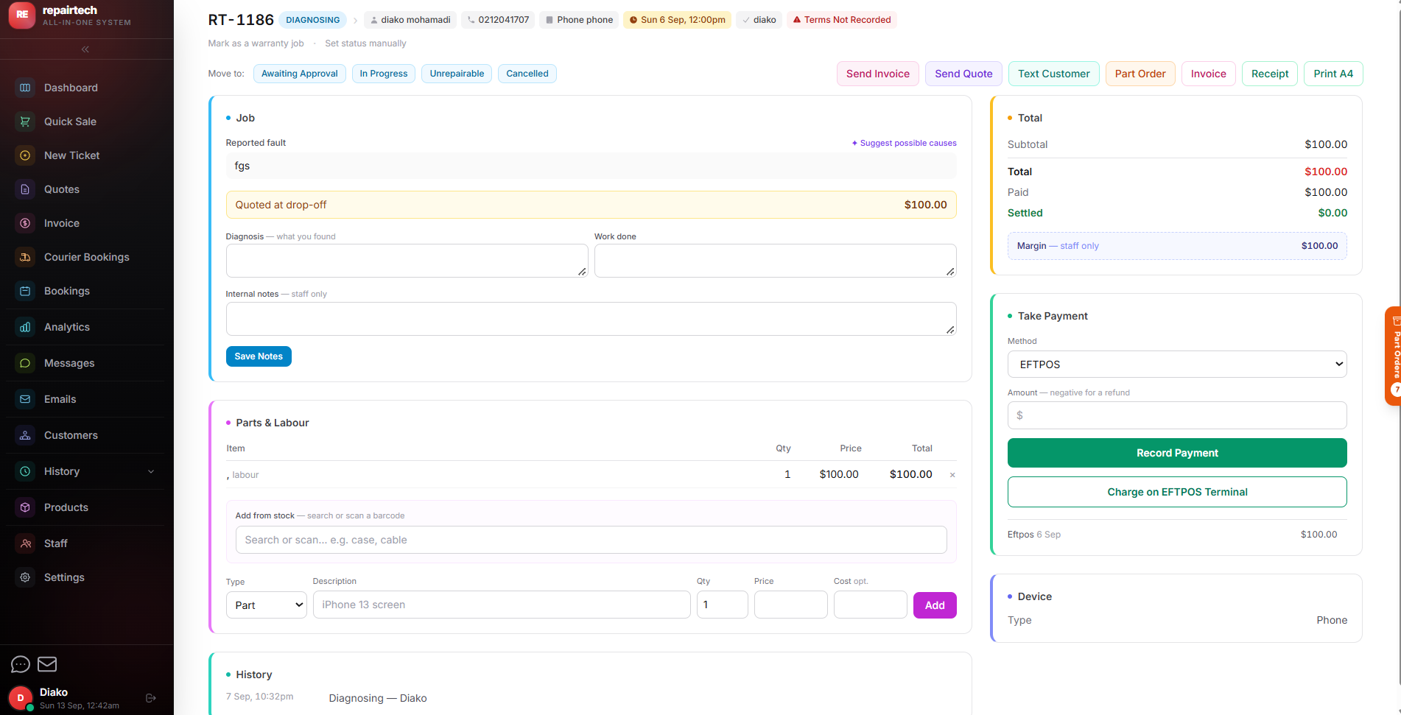The width and height of the screenshot is (1401, 715).
Task: Move ticket to Cancelled
Action: (x=527, y=74)
